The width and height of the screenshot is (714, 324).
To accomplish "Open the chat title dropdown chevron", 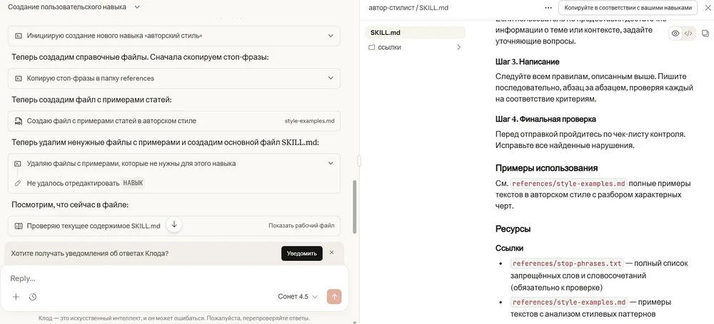I will (137, 7).
